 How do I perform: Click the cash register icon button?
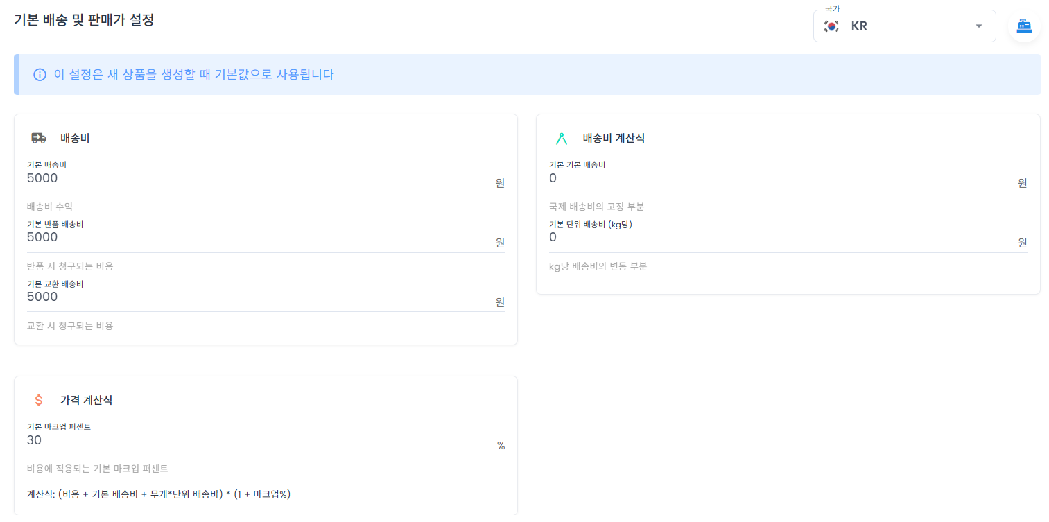(1024, 26)
